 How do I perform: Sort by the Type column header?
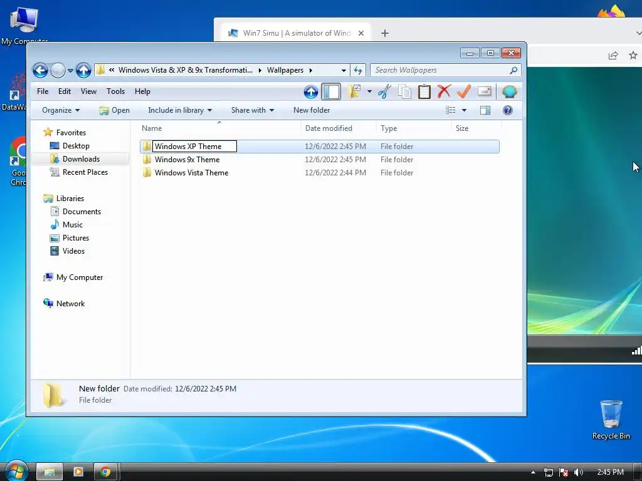point(414,128)
